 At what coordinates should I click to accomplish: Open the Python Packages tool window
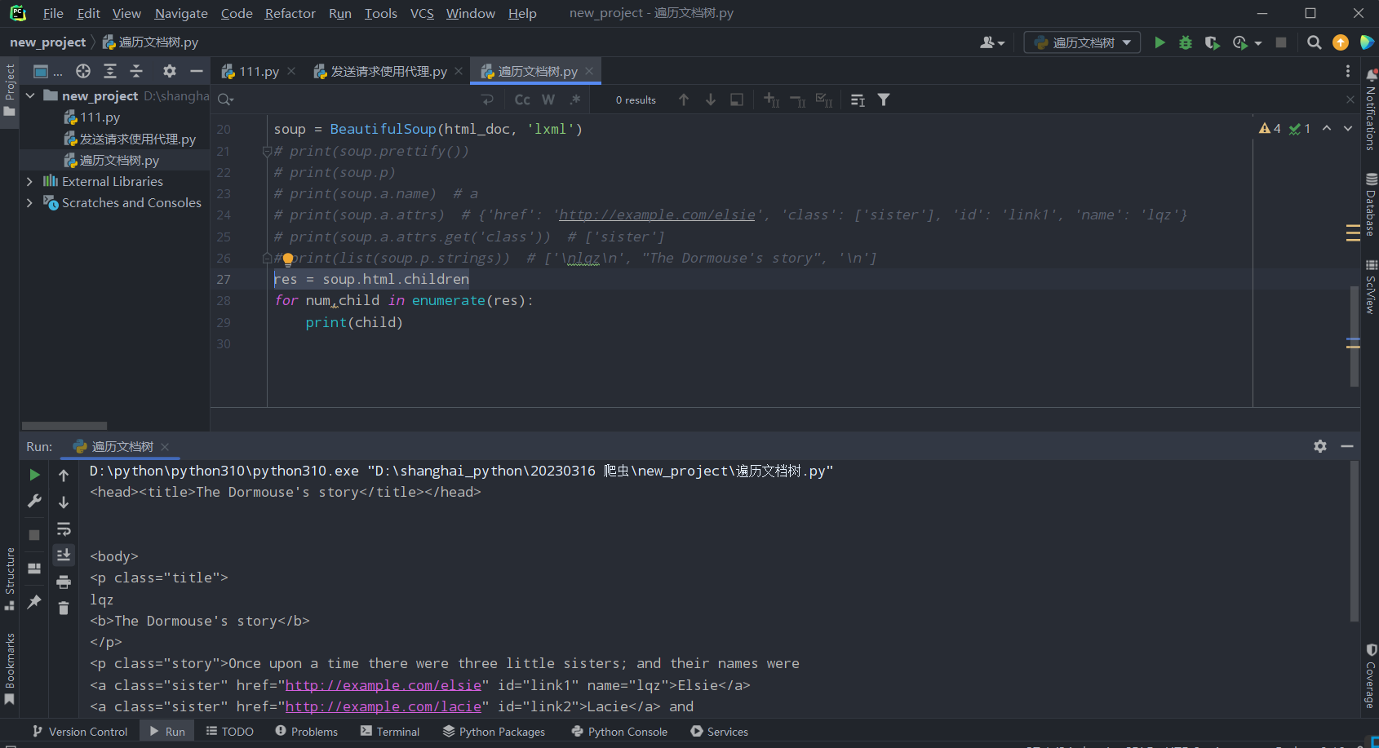pyautogui.click(x=494, y=732)
